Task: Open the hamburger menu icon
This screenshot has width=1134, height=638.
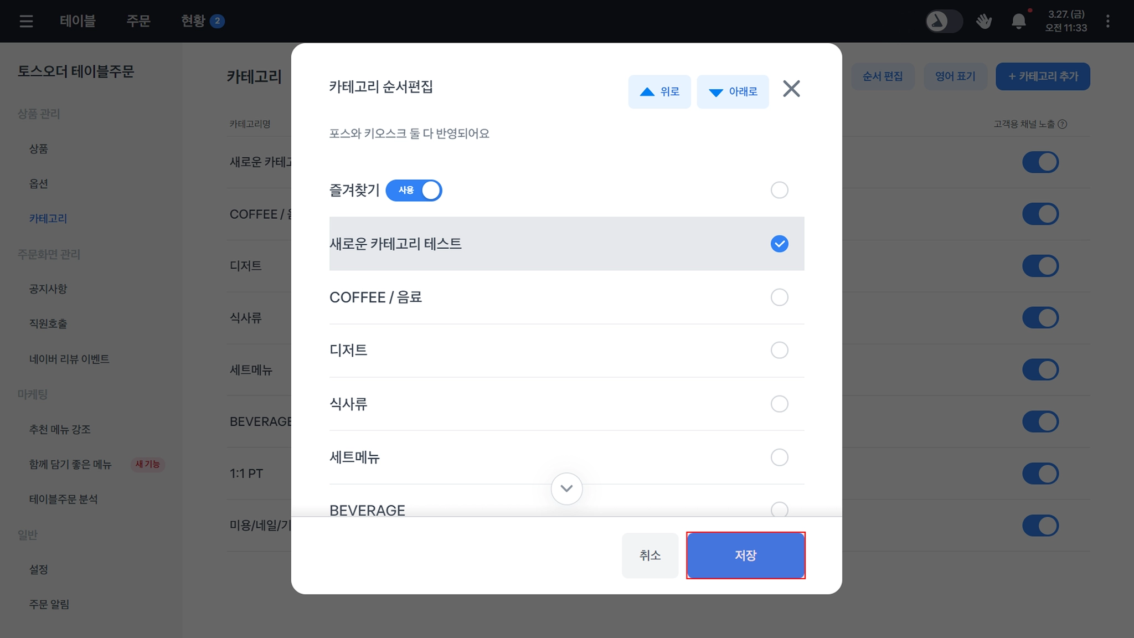Action: point(26,21)
